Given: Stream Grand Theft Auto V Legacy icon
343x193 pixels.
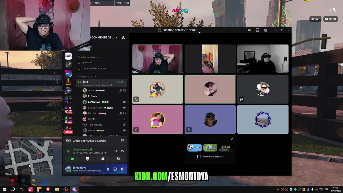Looking at the screenshot, I should click(122, 141).
